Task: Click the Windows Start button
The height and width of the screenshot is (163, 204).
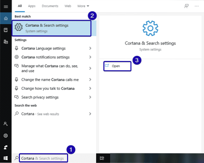Action: click(6, 158)
